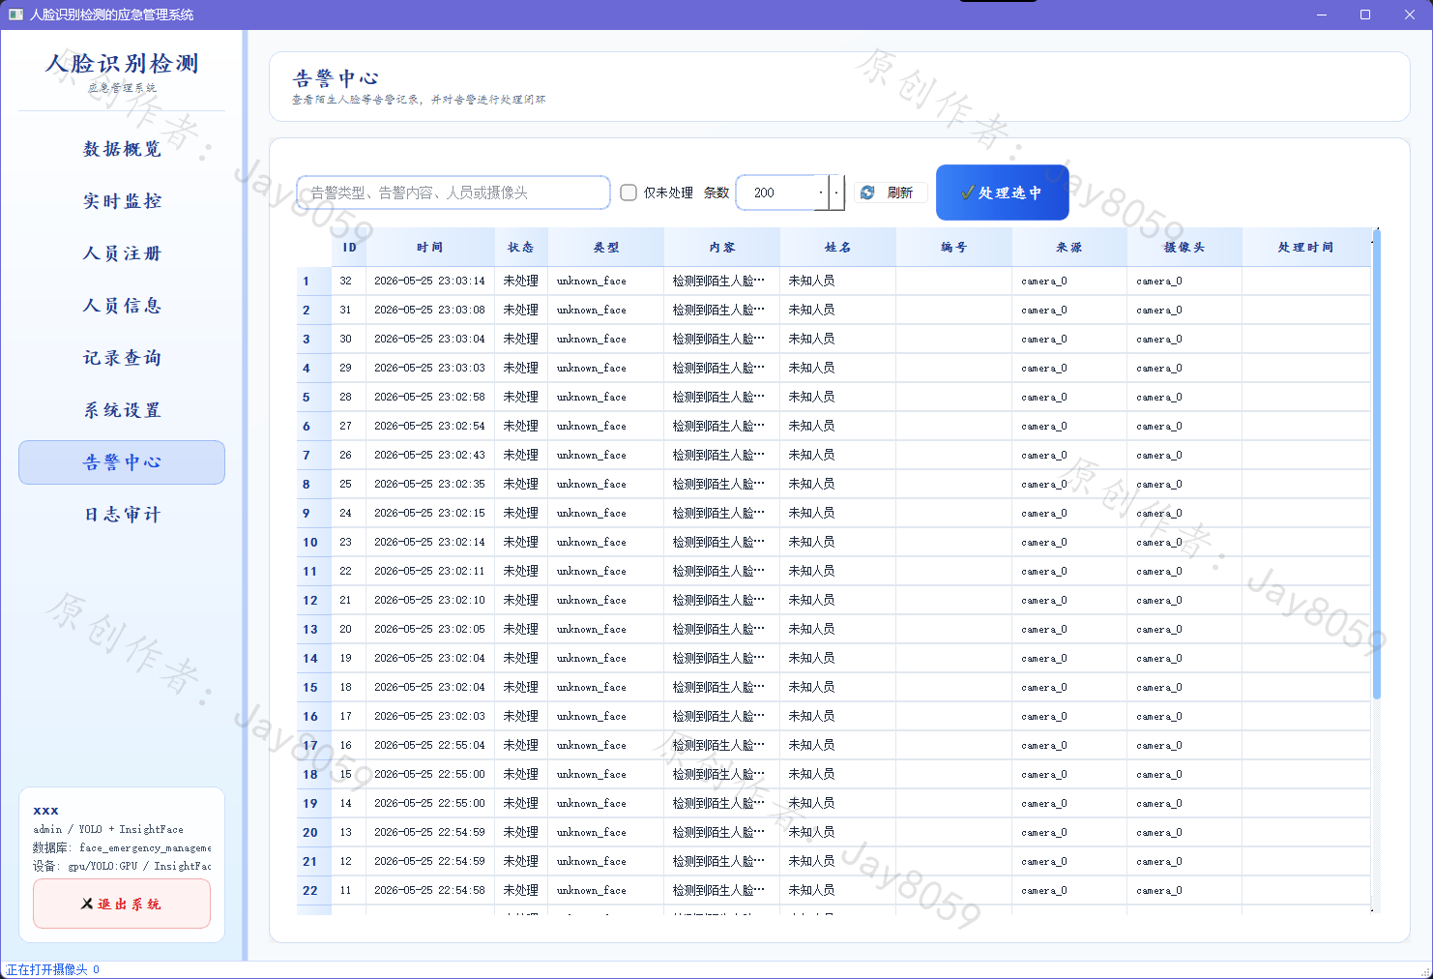
Task: Click the 姓名 column header
Action: click(838, 248)
